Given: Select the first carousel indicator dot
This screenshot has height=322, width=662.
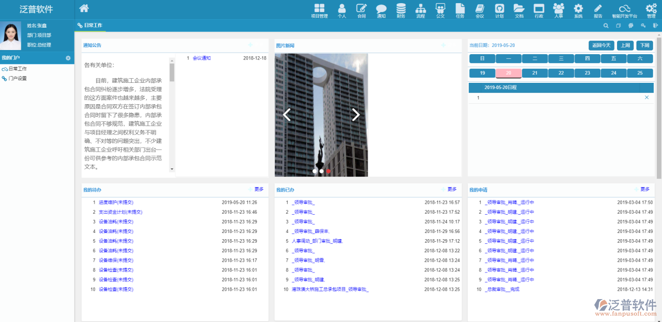Looking at the screenshot, I should [x=315, y=171].
